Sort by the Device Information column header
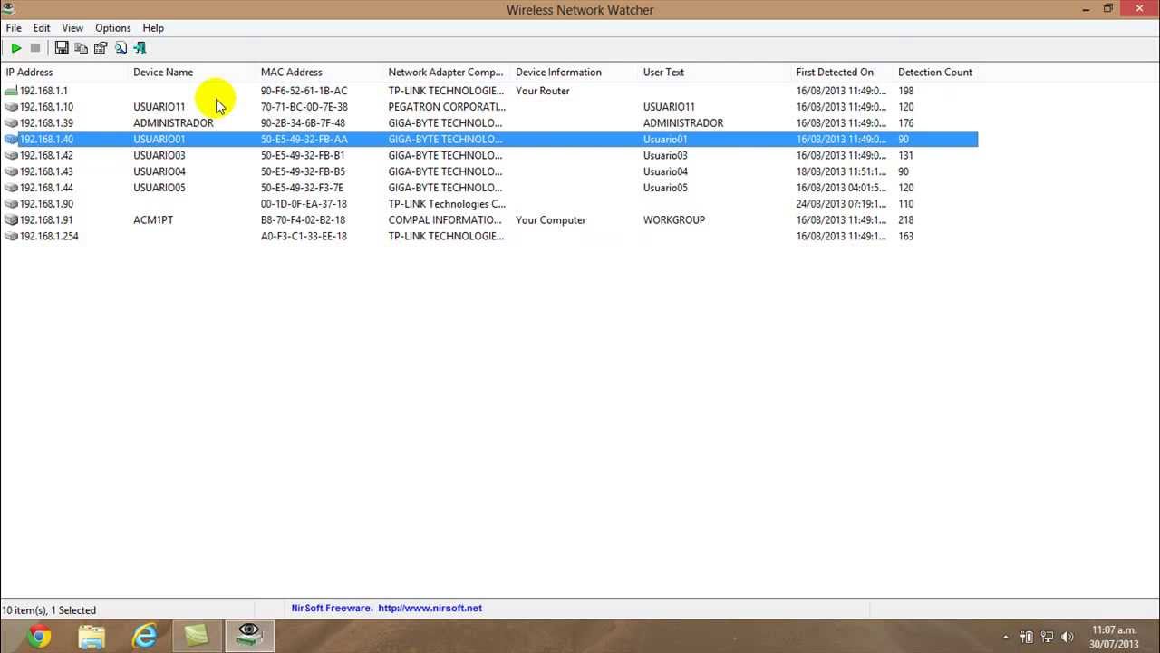Viewport: 1160px width, 653px height. pos(575,73)
